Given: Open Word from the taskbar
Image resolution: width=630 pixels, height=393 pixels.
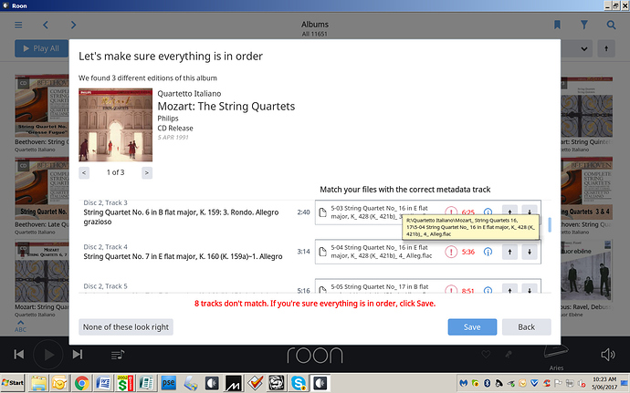Looking at the screenshot, I should tap(103, 383).
